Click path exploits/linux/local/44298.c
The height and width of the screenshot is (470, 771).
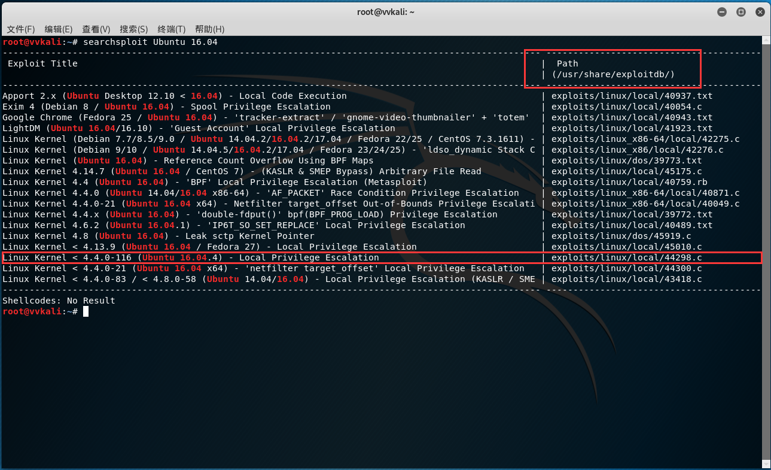tap(627, 257)
